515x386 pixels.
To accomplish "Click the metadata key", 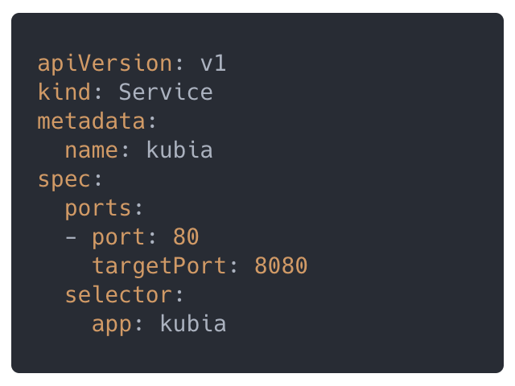I will (91, 121).
